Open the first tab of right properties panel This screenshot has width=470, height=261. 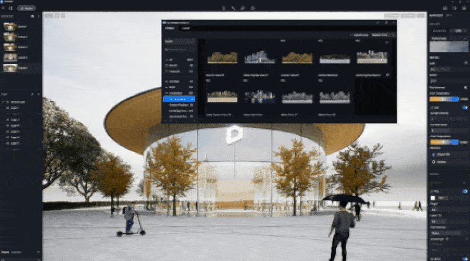point(436,16)
